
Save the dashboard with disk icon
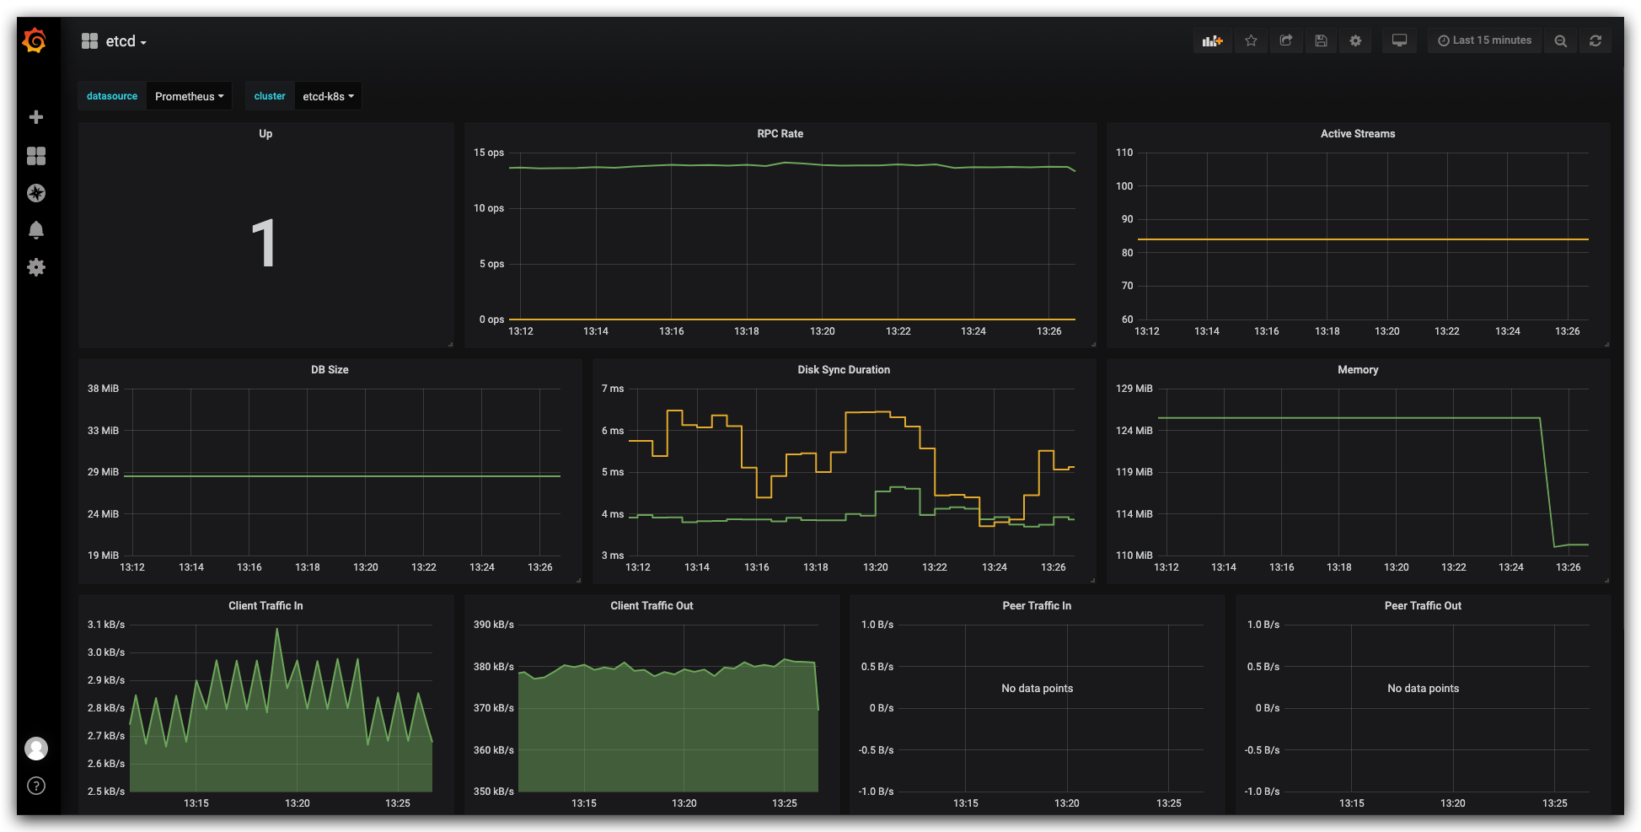[x=1321, y=40]
